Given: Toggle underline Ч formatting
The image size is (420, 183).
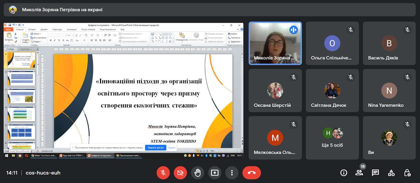Looking at the screenshot, I should [x=59, y=40].
